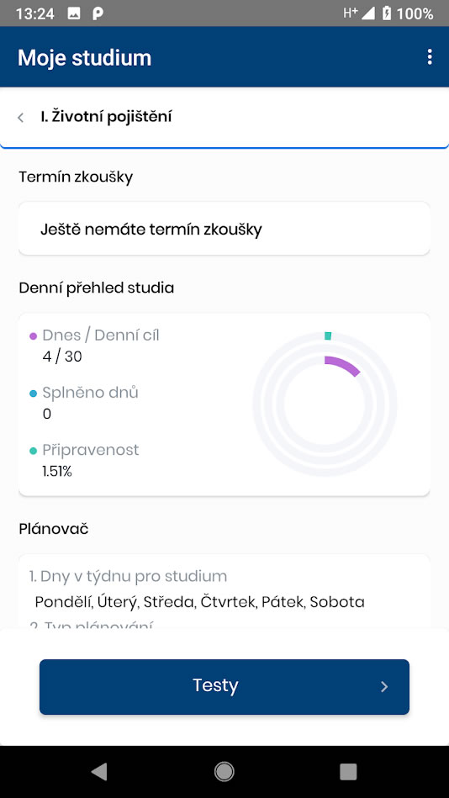Tap the Android home circle button
This screenshot has height=798, width=449.
(x=224, y=772)
